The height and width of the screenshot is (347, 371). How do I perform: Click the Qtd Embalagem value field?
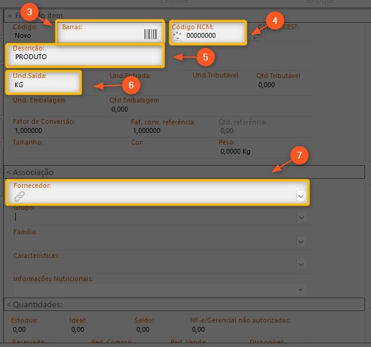pyautogui.click(x=120, y=109)
